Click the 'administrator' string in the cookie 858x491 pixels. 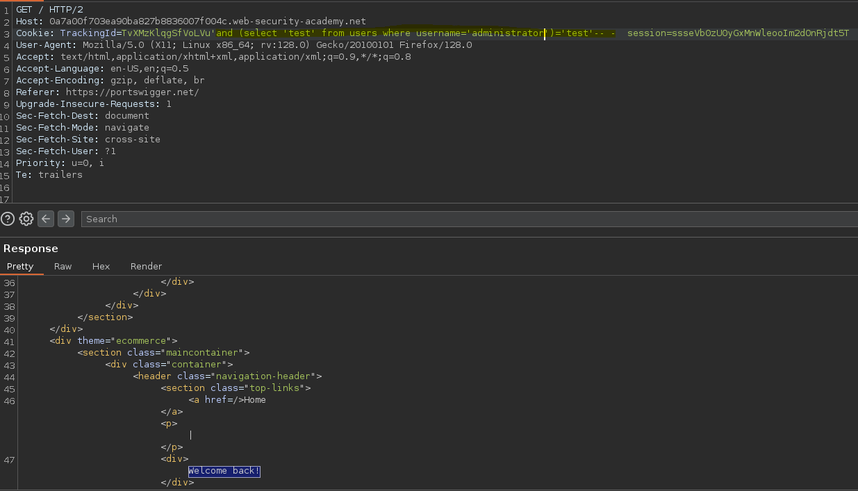(507, 33)
